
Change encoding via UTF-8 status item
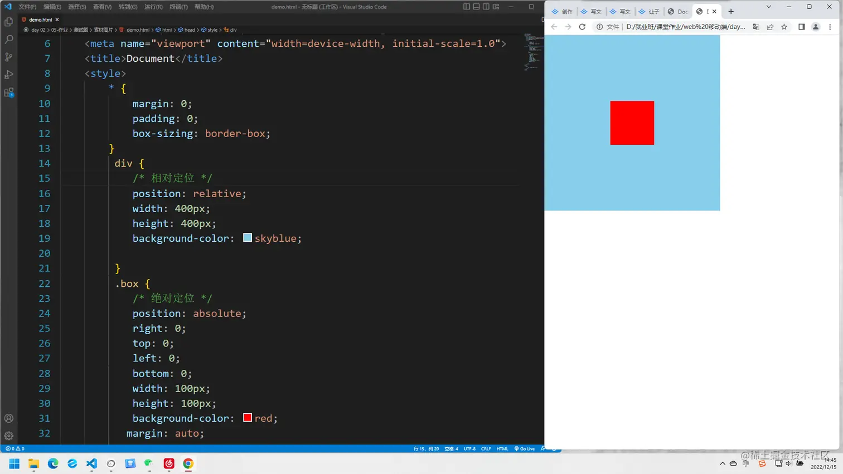(x=469, y=448)
